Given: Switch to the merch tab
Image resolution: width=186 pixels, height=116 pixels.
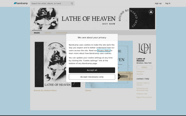Looking at the screenshot, I should pos(48,33).
